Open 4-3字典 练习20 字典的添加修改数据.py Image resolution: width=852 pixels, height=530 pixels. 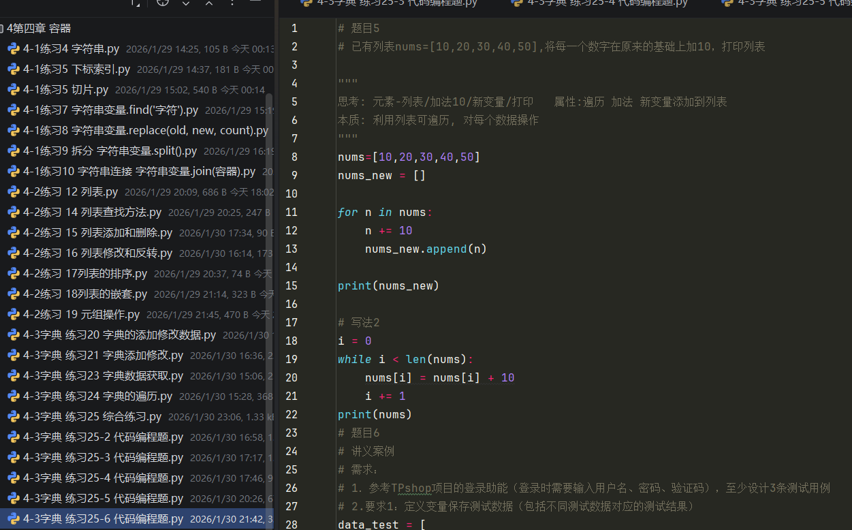click(119, 335)
